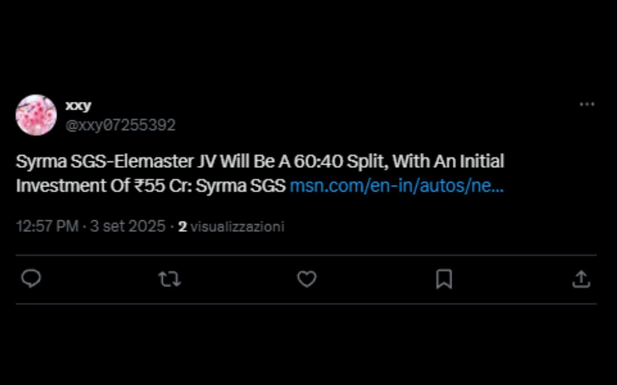Open the msn.com article link

pyautogui.click(x=397, y=186)
